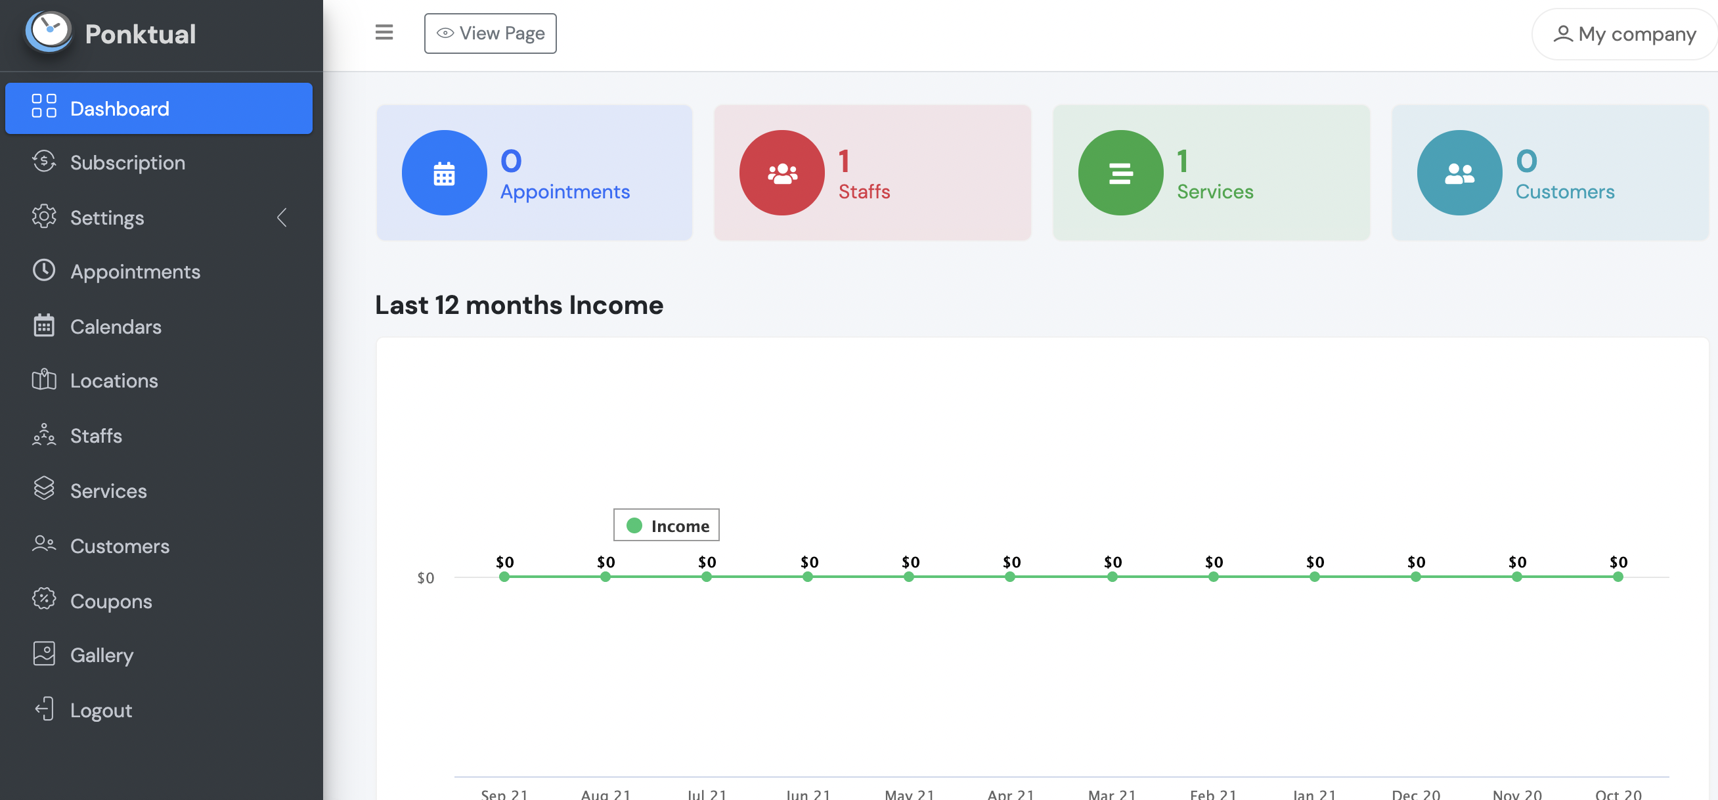Click the View Page button
Screen dimensions: 1718x800
click(490, 33)
